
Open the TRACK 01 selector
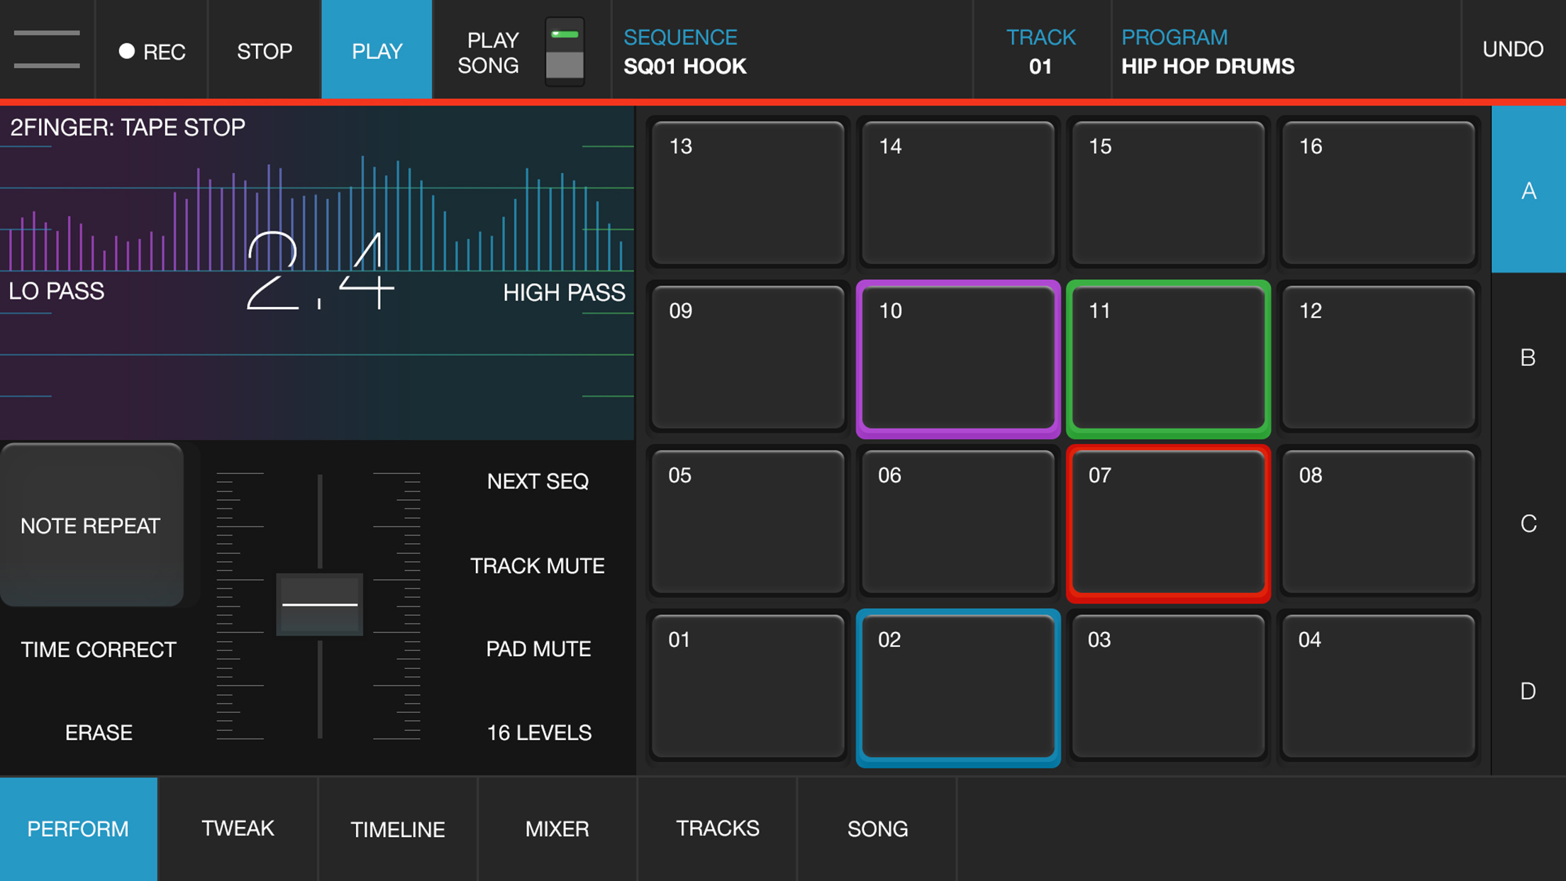click(1040, 51)
